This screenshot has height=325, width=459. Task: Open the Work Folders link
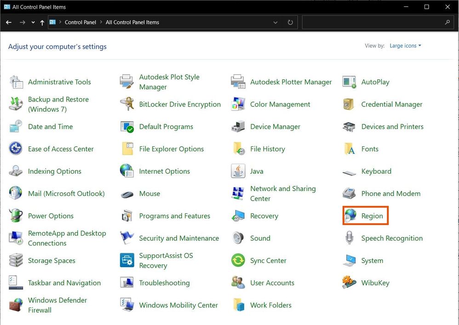[271, 305]
